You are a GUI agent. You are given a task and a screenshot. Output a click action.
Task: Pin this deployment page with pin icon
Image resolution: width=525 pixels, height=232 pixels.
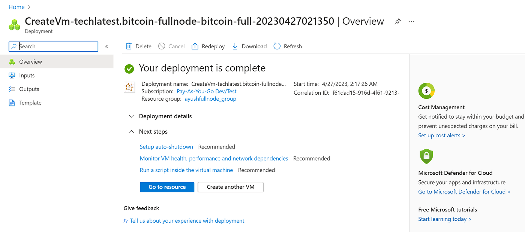397,22
